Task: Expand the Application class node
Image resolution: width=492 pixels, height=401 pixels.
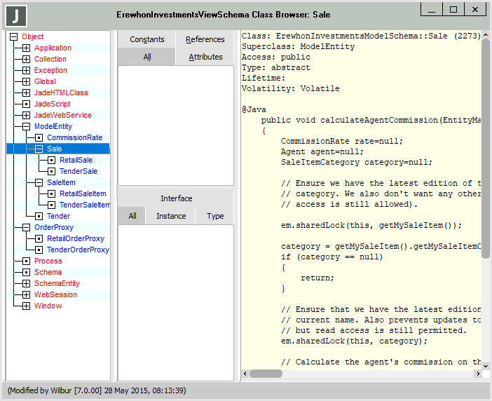Action: (x=26, y=48)
